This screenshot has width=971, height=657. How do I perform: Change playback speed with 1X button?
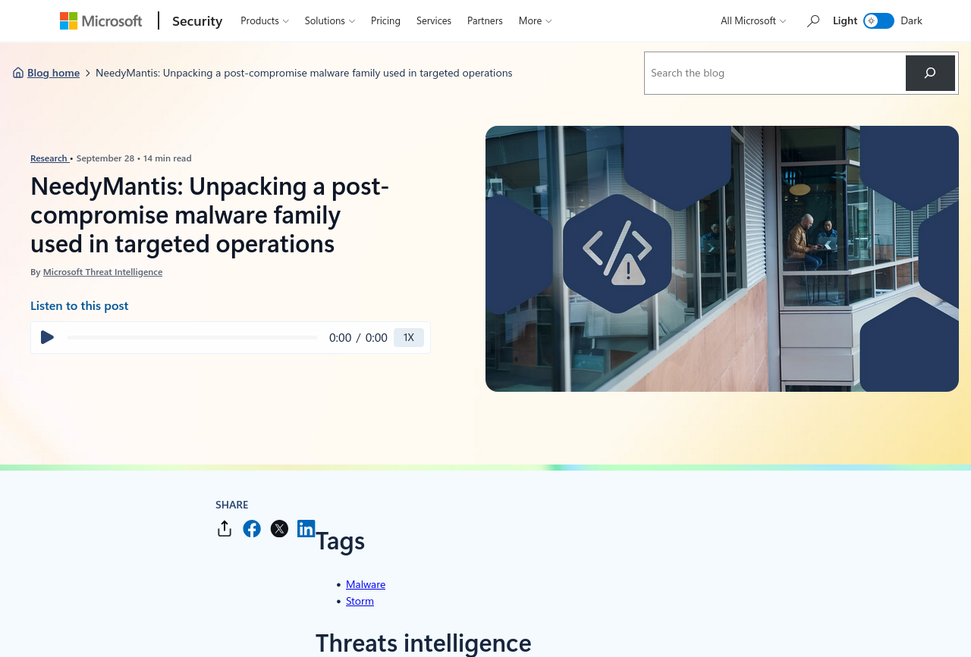[409, 337]
